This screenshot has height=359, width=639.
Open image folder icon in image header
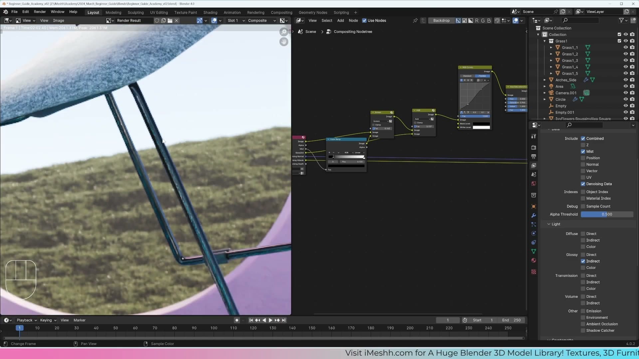point(170,21)
